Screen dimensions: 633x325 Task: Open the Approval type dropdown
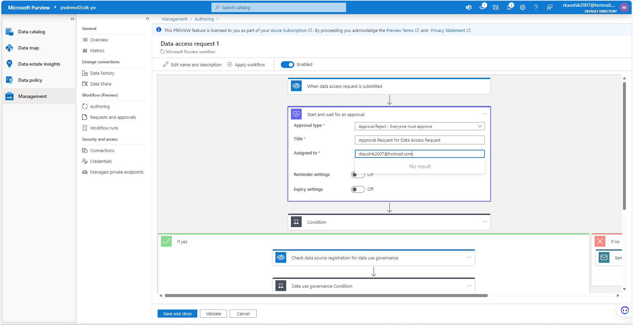point(420,127)
